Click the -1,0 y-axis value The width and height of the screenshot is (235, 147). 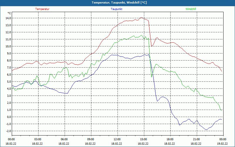[x=9, y=124]
